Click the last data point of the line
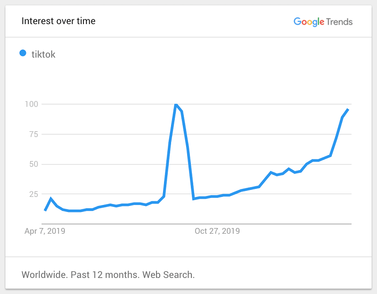 click(x=348, y=110)
